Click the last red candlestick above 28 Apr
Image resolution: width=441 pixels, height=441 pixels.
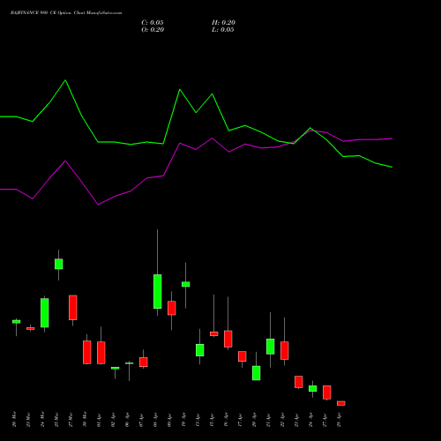pos(341,403)
